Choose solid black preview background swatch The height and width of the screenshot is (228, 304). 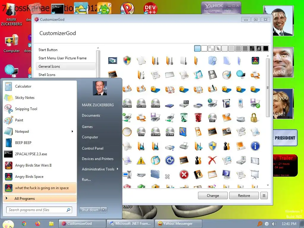(x=266, y=48)
